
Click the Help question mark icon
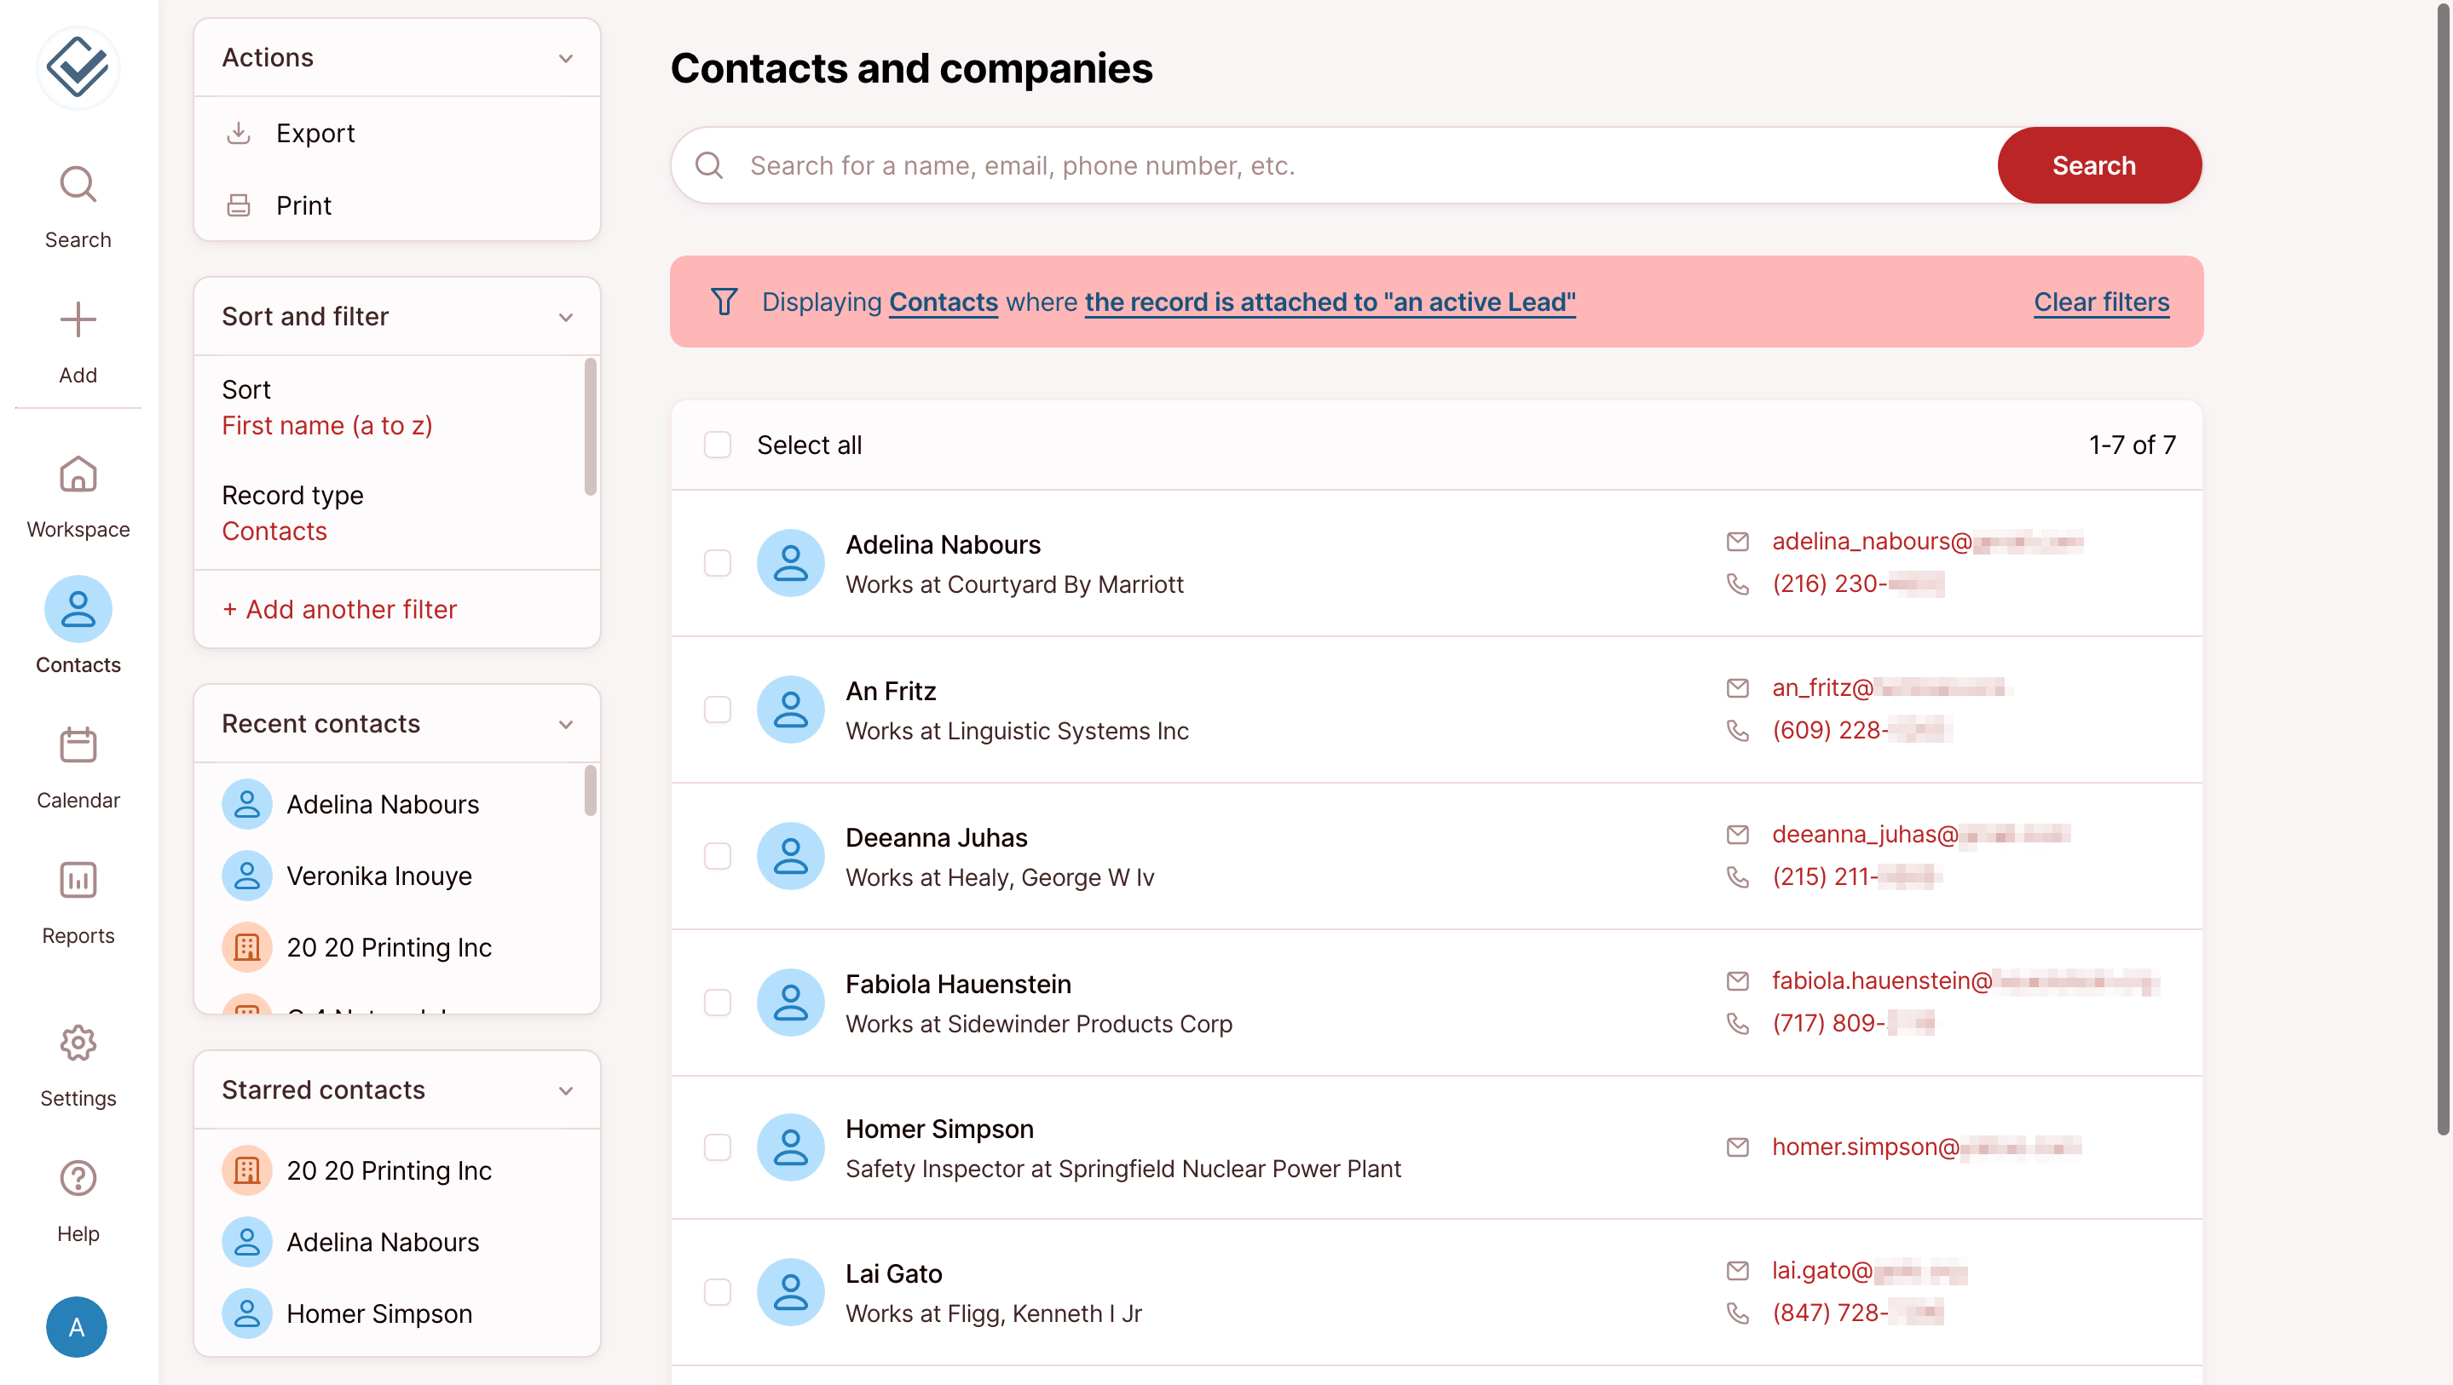[x=78, y=1178]
